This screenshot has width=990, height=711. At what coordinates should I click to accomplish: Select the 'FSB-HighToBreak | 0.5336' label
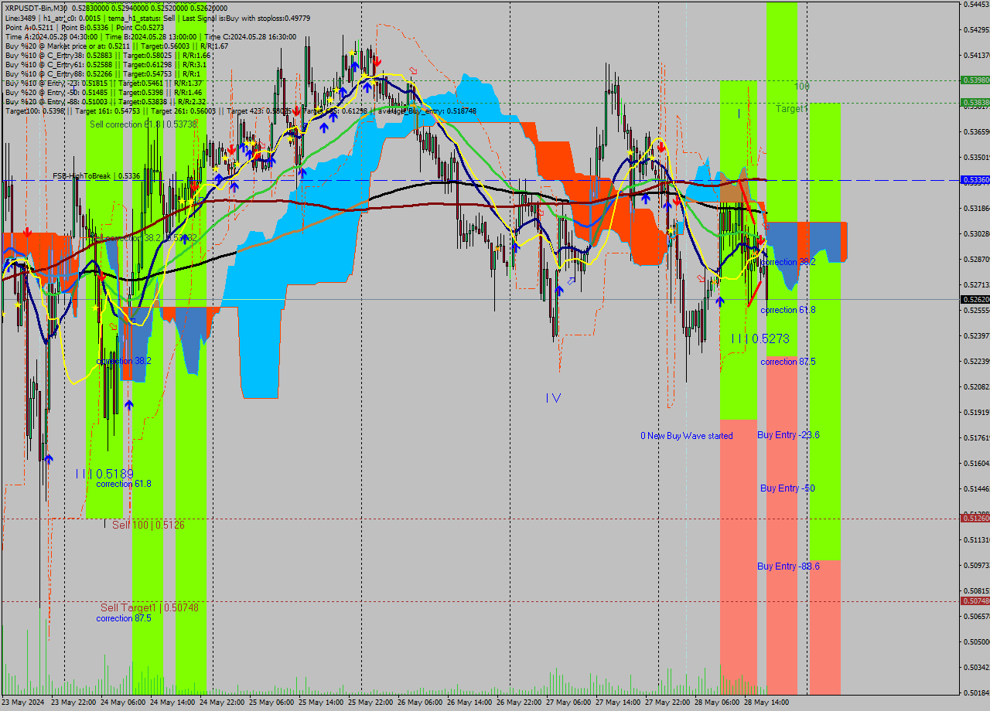point(97,176)
